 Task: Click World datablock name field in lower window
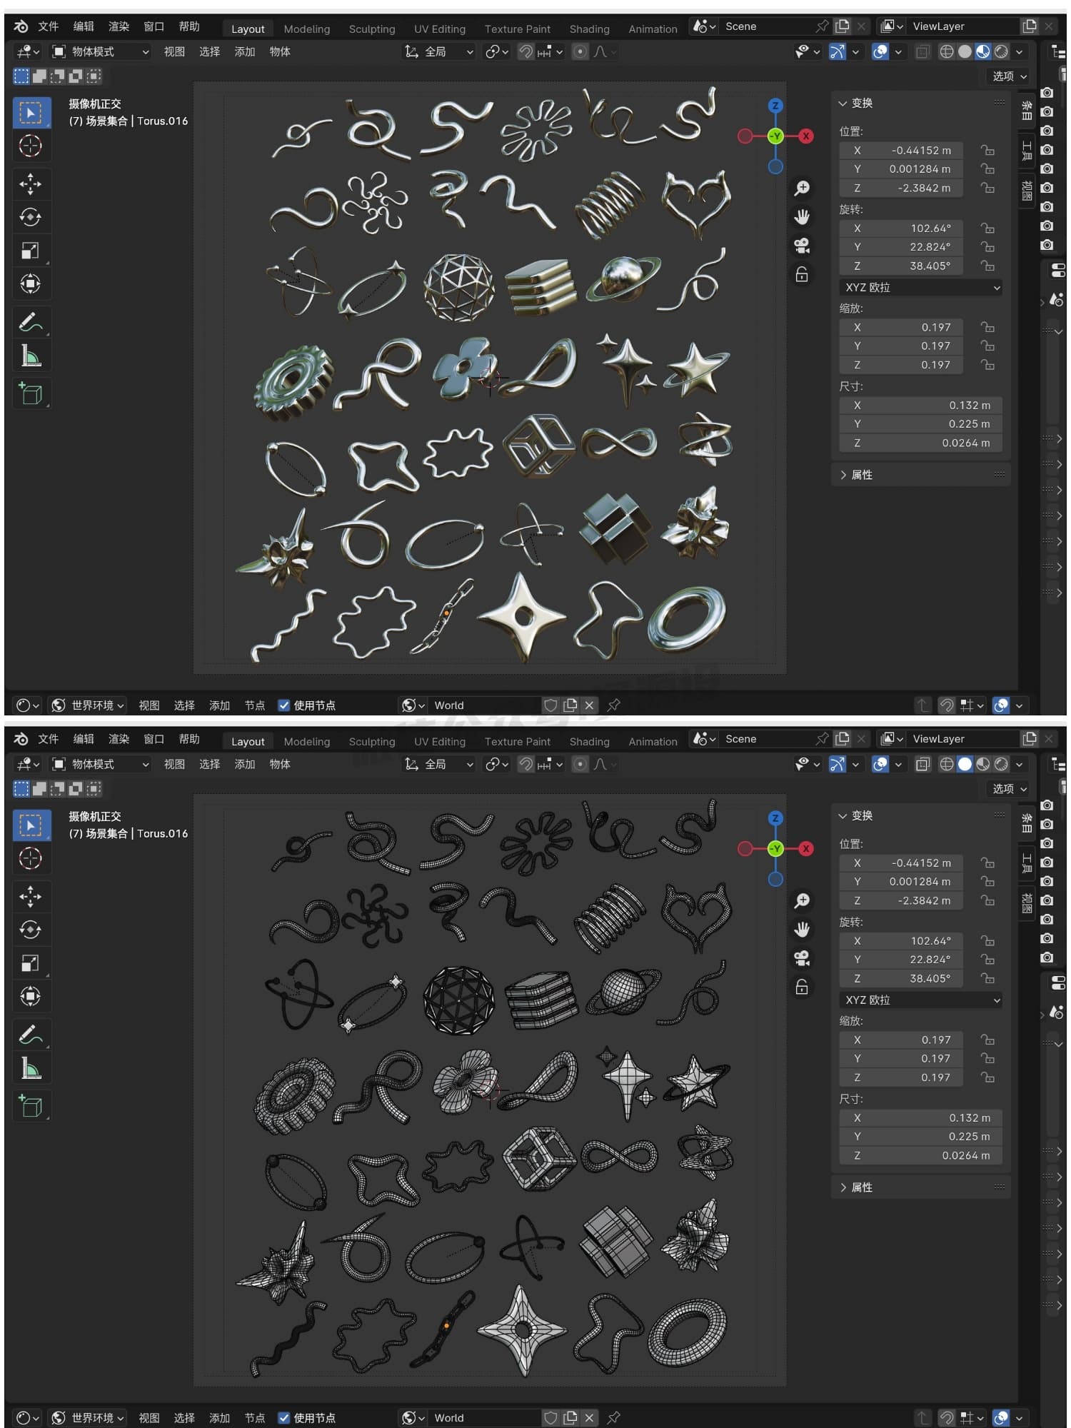tap(486, 1418)
